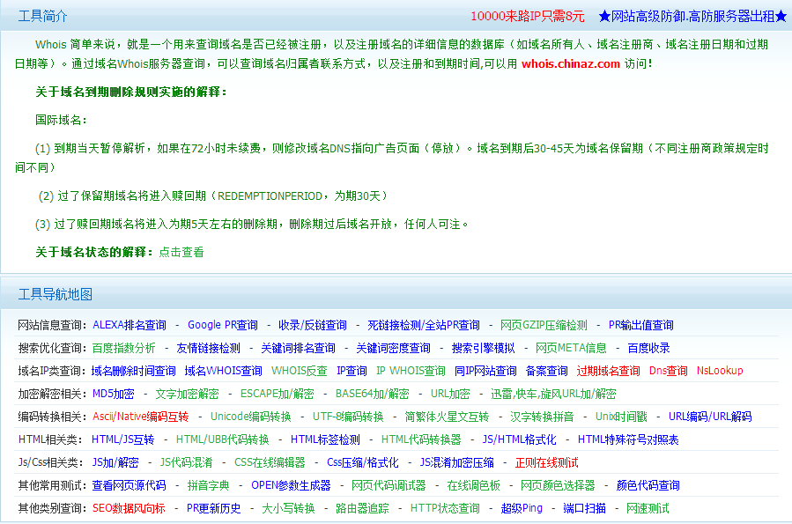This screenshot has height=524, width=792.
Task: Open ALEXA排名查询 tool
Action: point(130,325)
